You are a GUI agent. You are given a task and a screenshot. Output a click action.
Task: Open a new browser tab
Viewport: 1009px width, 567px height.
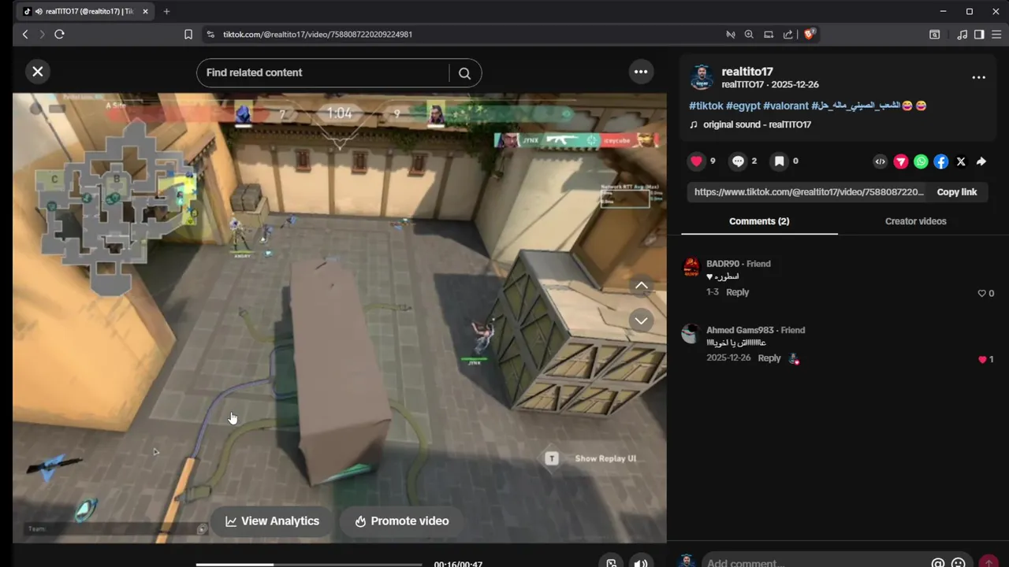click(x=166, y=11)
